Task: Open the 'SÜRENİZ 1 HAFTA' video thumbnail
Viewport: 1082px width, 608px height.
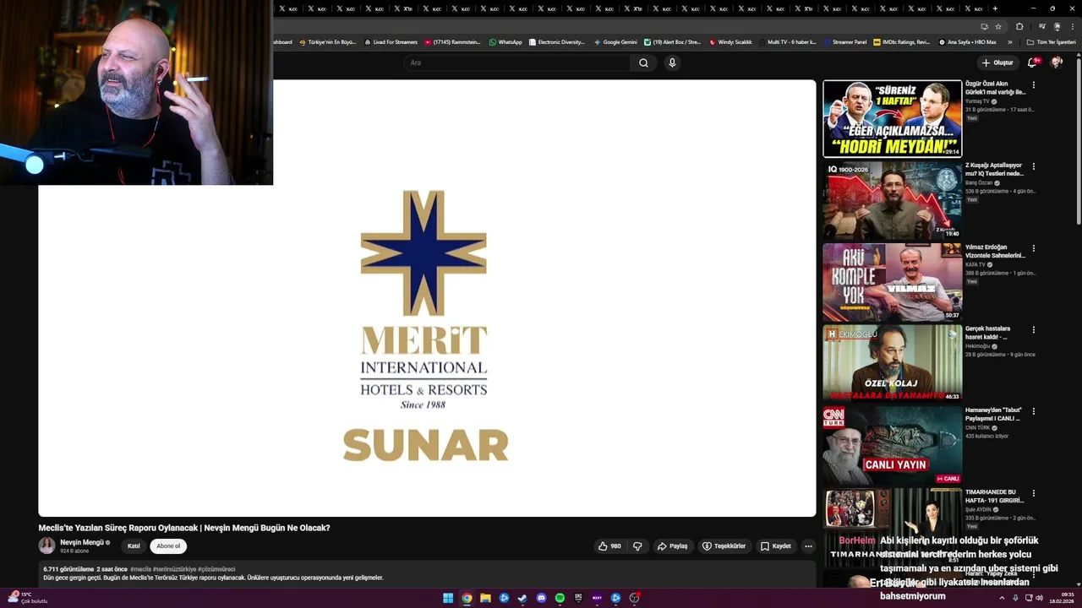Action: 893,119
